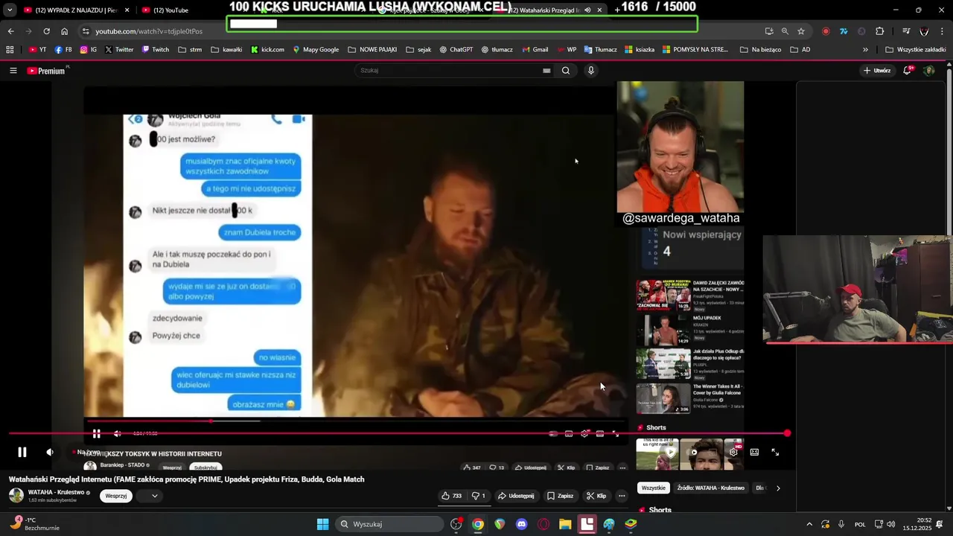Show hidden bookmarks overflow chevron
The height and width of the screenshot is (536, 953).
point(865,50)
